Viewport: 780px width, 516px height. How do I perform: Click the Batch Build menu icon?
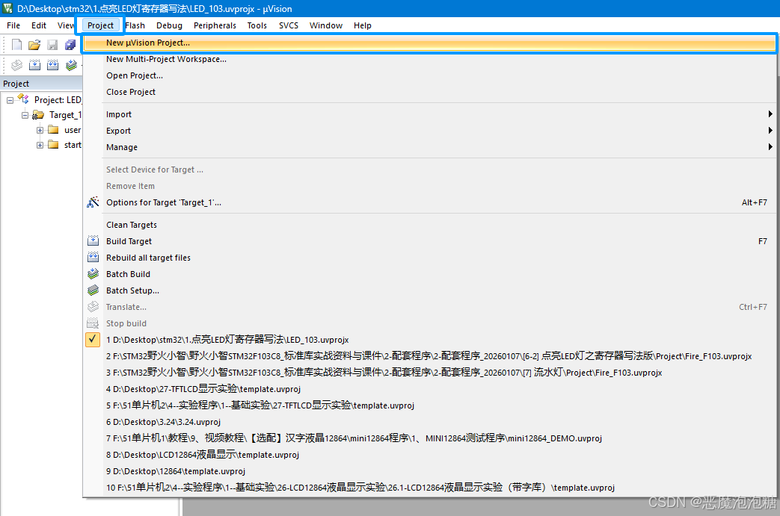(x=93, y=273)
